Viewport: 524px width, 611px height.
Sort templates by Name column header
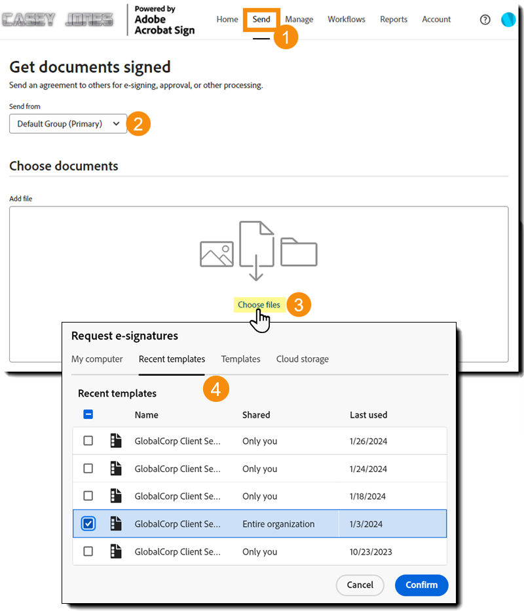point(146,415)
